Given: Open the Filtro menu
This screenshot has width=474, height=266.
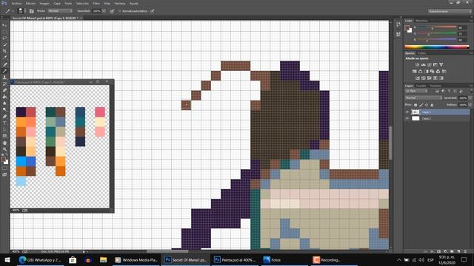Looking at the screenshot, I should 96,4.
